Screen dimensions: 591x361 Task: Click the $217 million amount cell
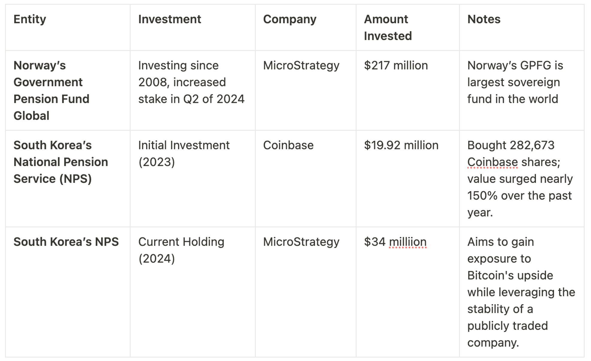(407, 90)
